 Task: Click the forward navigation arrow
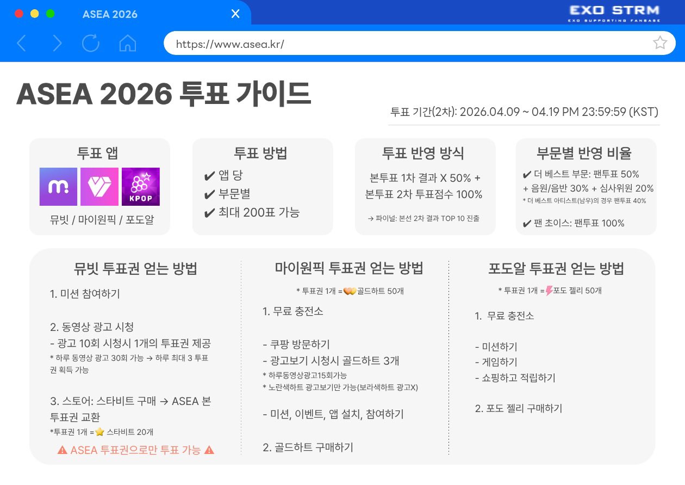[57, 42]
